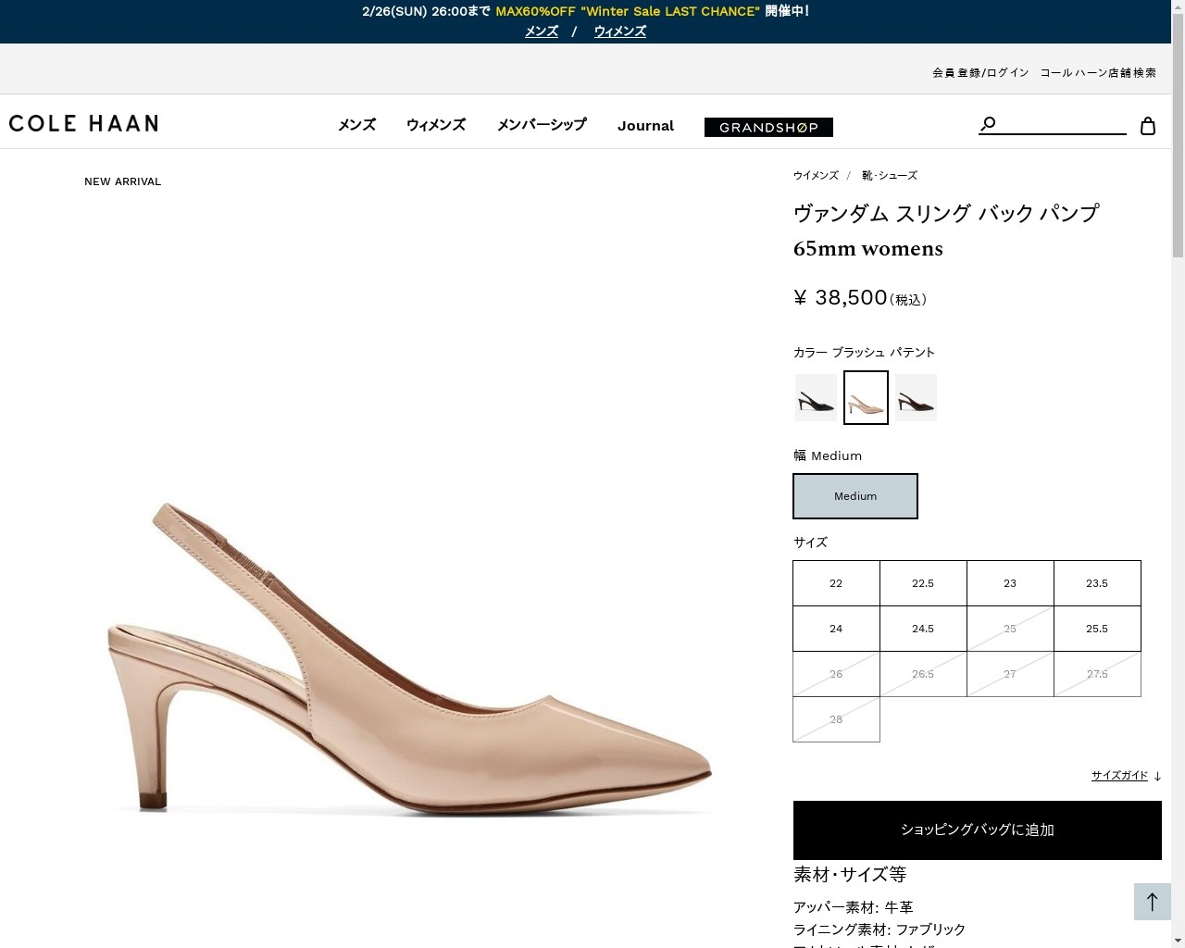Screen dimensions: 1185x948
Task: Select the unavailable size 27.5
Action: (x=1097, y=674)
